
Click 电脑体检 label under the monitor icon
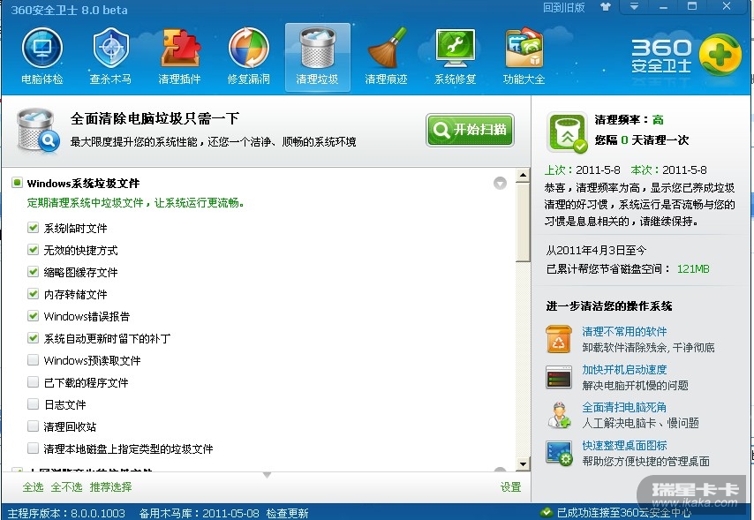coord(42,79)
